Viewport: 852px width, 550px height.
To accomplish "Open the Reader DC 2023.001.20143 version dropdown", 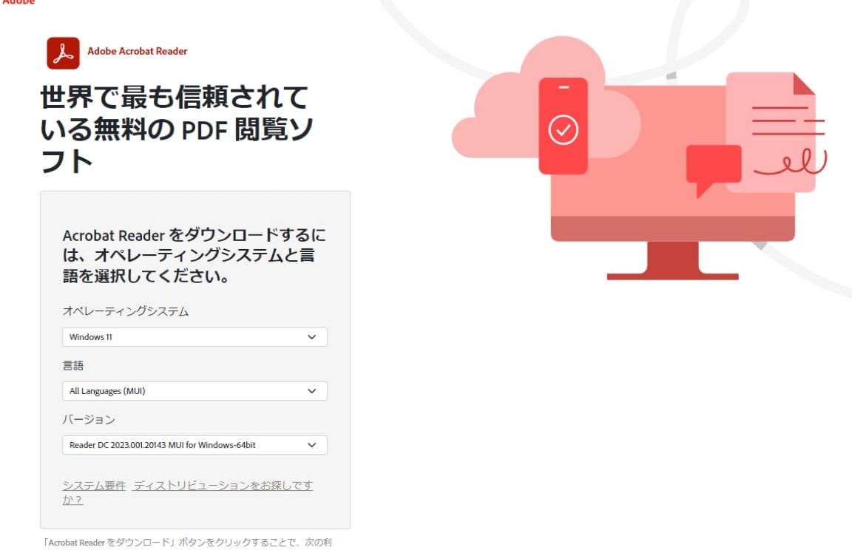I will (x=185, y=445).
